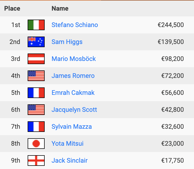Open Mario Mosböck's profile link
The image size is (194, 169).
click(x=74, y=59)
